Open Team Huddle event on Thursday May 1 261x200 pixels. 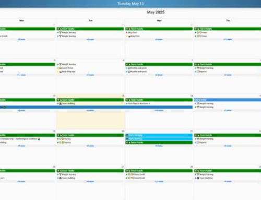pos(228,29)
